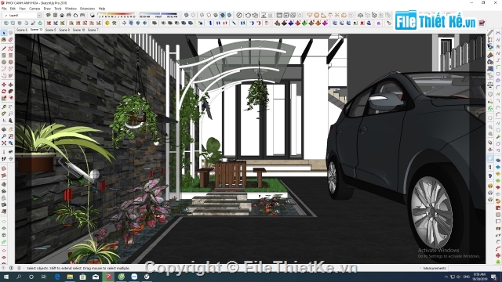The width and height of the screenshot is (502, 282).
Task: Select the Protractor tool
Action: click(4, 114)
